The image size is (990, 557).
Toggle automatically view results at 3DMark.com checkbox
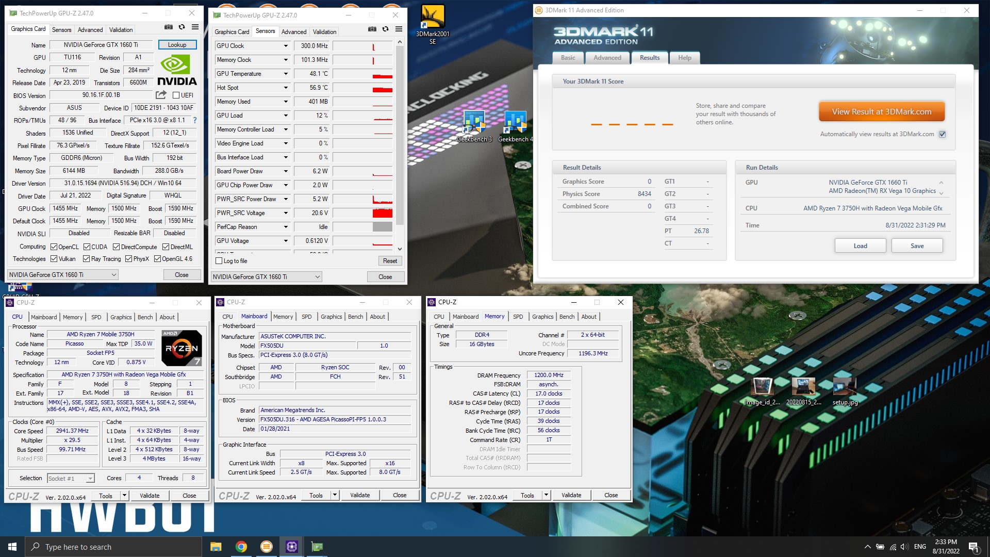point(943,134)
